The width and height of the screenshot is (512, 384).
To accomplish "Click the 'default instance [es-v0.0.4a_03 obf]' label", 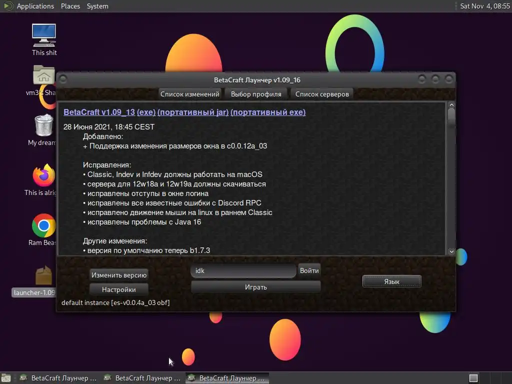I will click(x=115, y=302).
